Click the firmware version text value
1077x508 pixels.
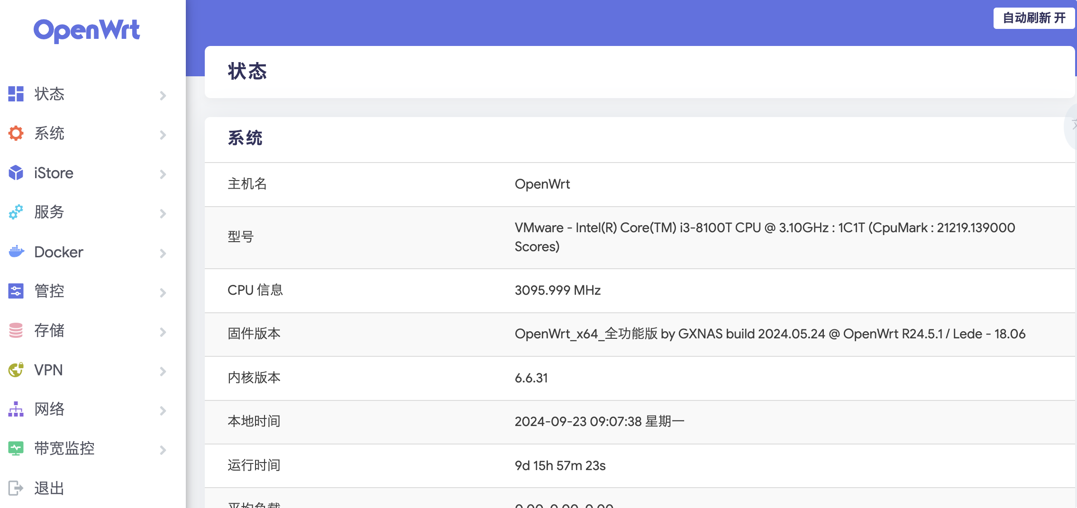click(770, 334)
